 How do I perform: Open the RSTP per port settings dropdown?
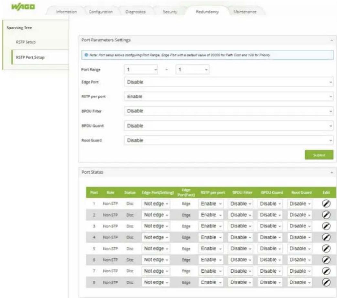click(x=229, y=97)
